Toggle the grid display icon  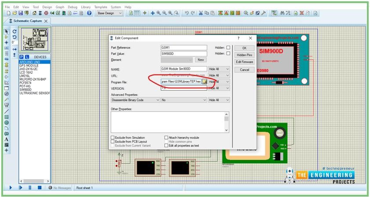(137, 13)
